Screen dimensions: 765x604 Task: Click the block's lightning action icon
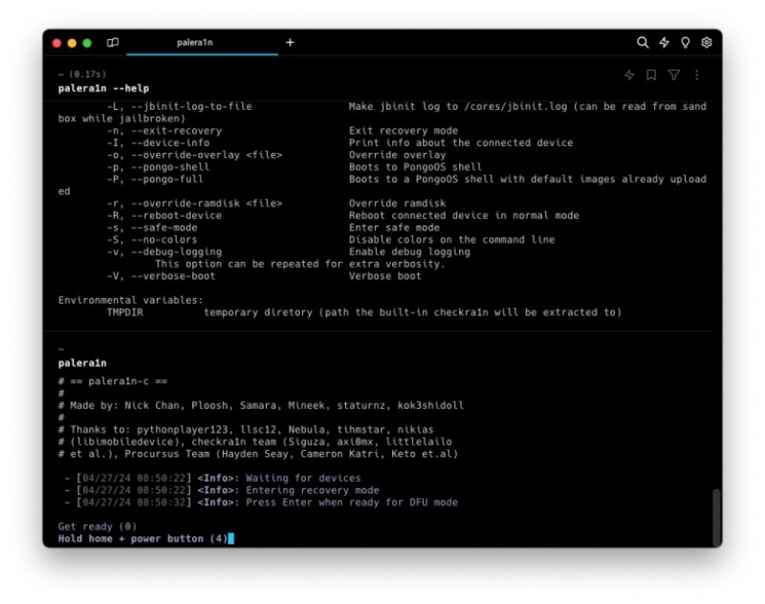pyautogui.click(x=629, y=75)
